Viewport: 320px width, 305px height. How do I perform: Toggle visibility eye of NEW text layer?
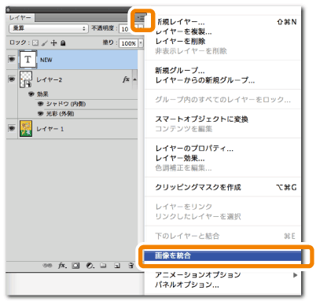(12, 60)
